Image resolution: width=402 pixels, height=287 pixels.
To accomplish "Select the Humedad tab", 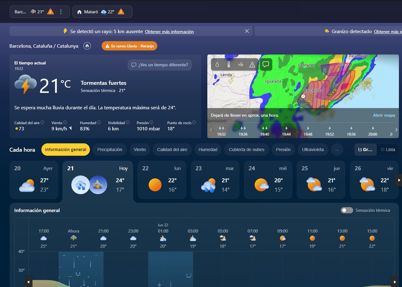I will 208,150.
